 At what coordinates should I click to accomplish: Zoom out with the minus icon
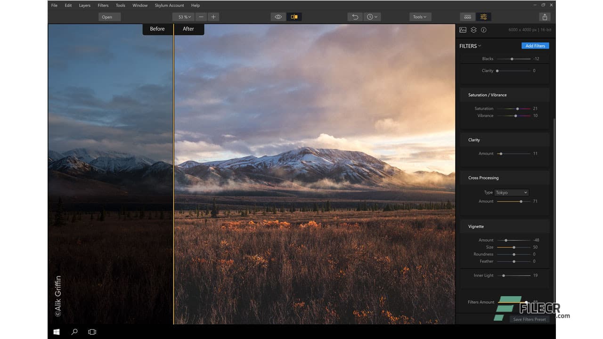point(201,16)
